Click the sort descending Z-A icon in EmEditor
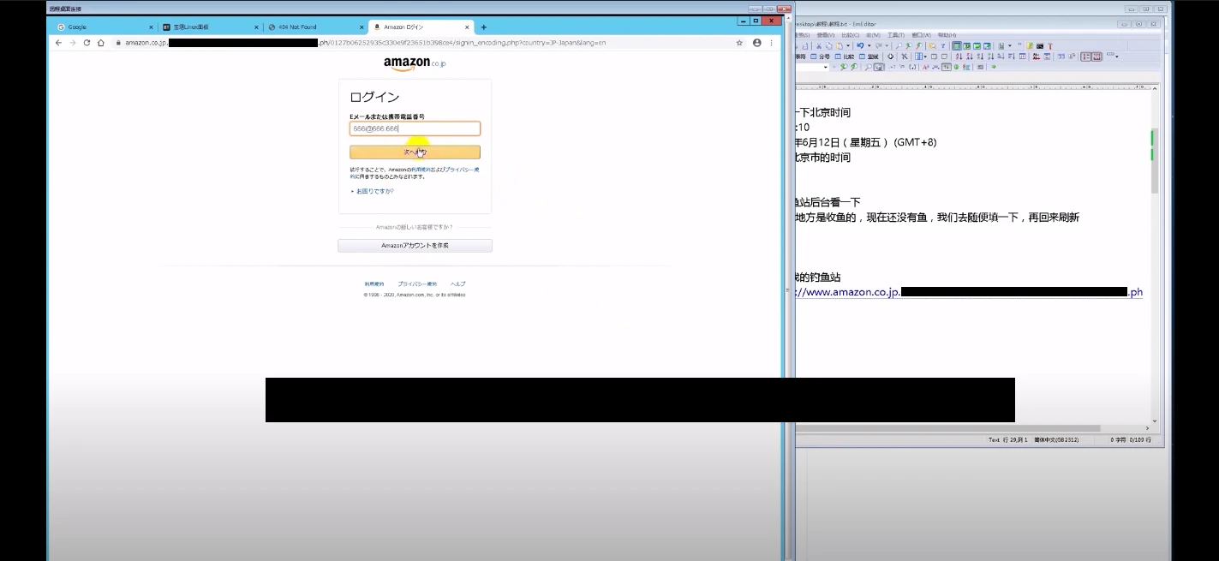This screenshot has width=1219, height=561. pyautogui.click(x=969, y=57)
